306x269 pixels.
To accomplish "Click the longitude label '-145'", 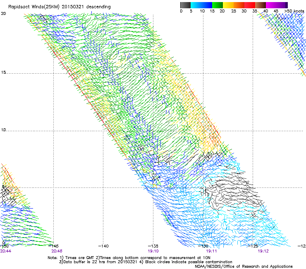I will click(53, 246).
